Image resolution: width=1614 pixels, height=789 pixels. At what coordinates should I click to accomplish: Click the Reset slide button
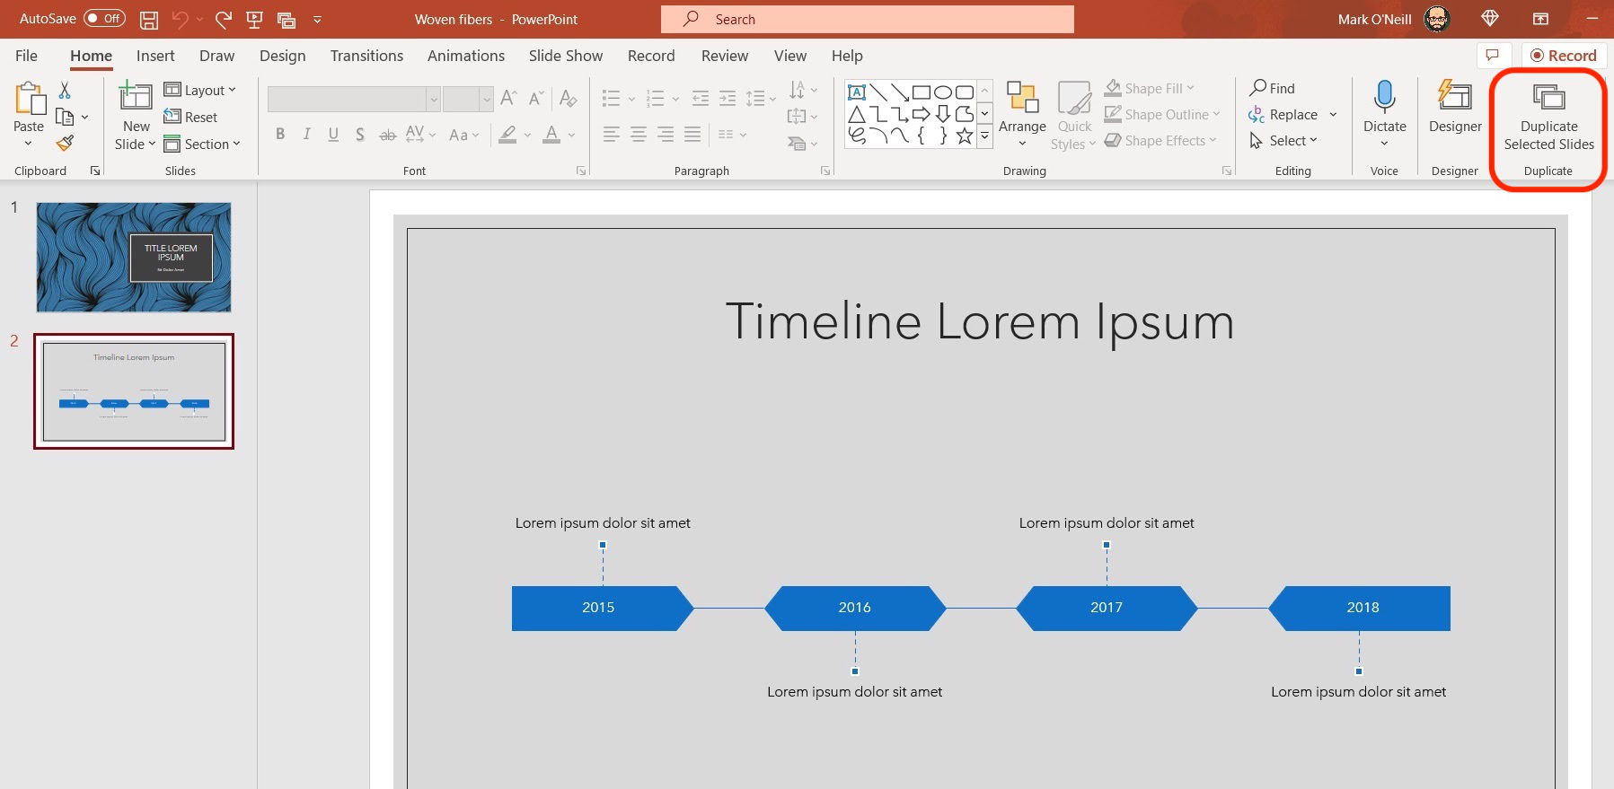191,117
